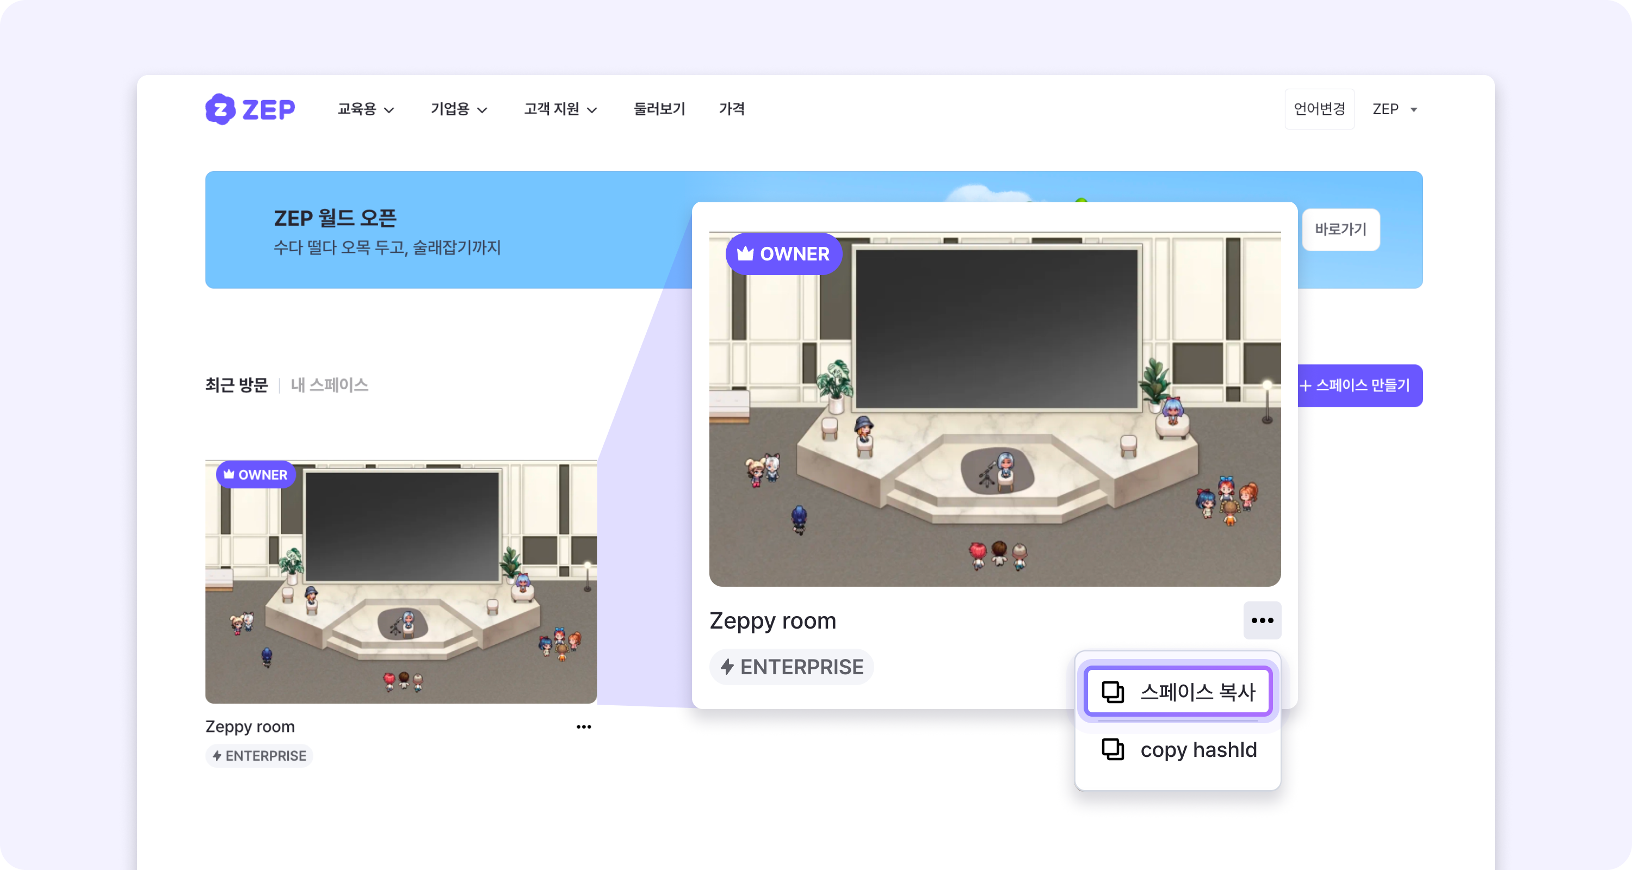The image size is (1632, 870).
Task: Click the 바로가기 banner button
Action: 1340,229
